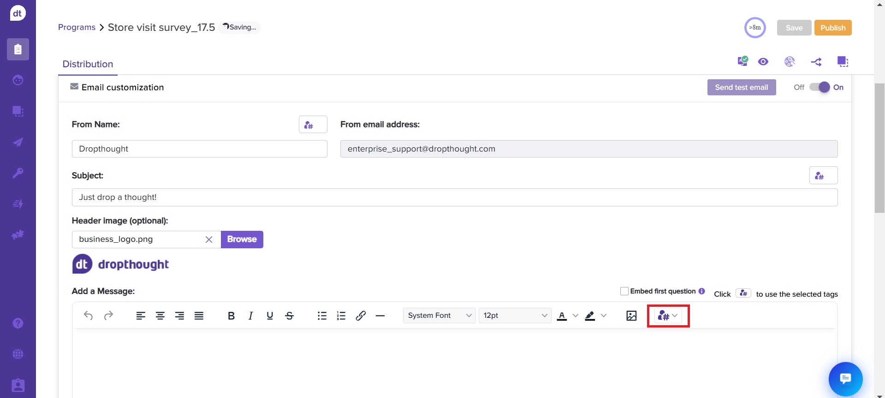885x398 pixels.
Task: Click the insert image icon
Action: tap(631, 316)
